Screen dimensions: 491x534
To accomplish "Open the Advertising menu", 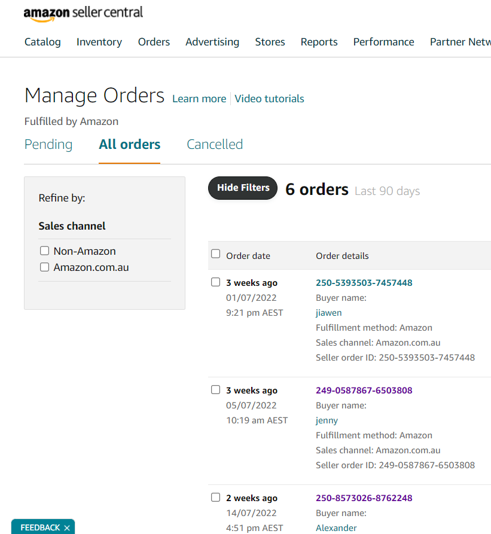I will tap(212, 42).
